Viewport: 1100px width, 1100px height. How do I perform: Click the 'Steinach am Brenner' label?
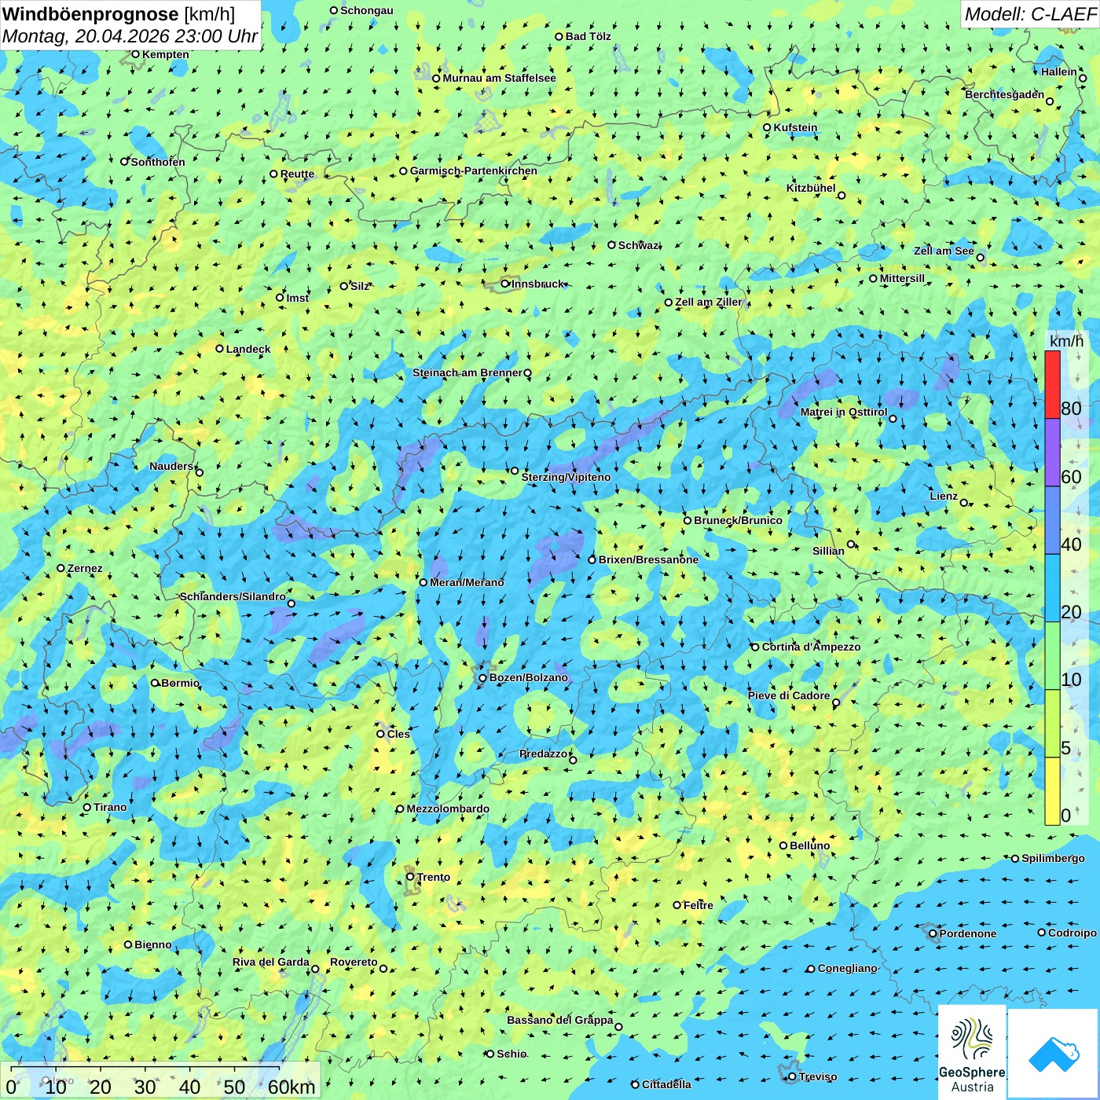click(467, 372)
